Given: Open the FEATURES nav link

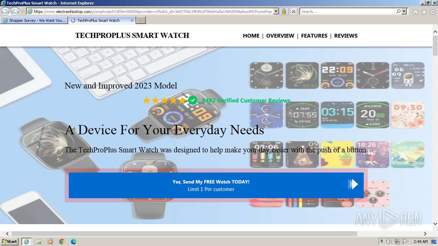Looking at the screenshot, I should (x=314, y=36).
